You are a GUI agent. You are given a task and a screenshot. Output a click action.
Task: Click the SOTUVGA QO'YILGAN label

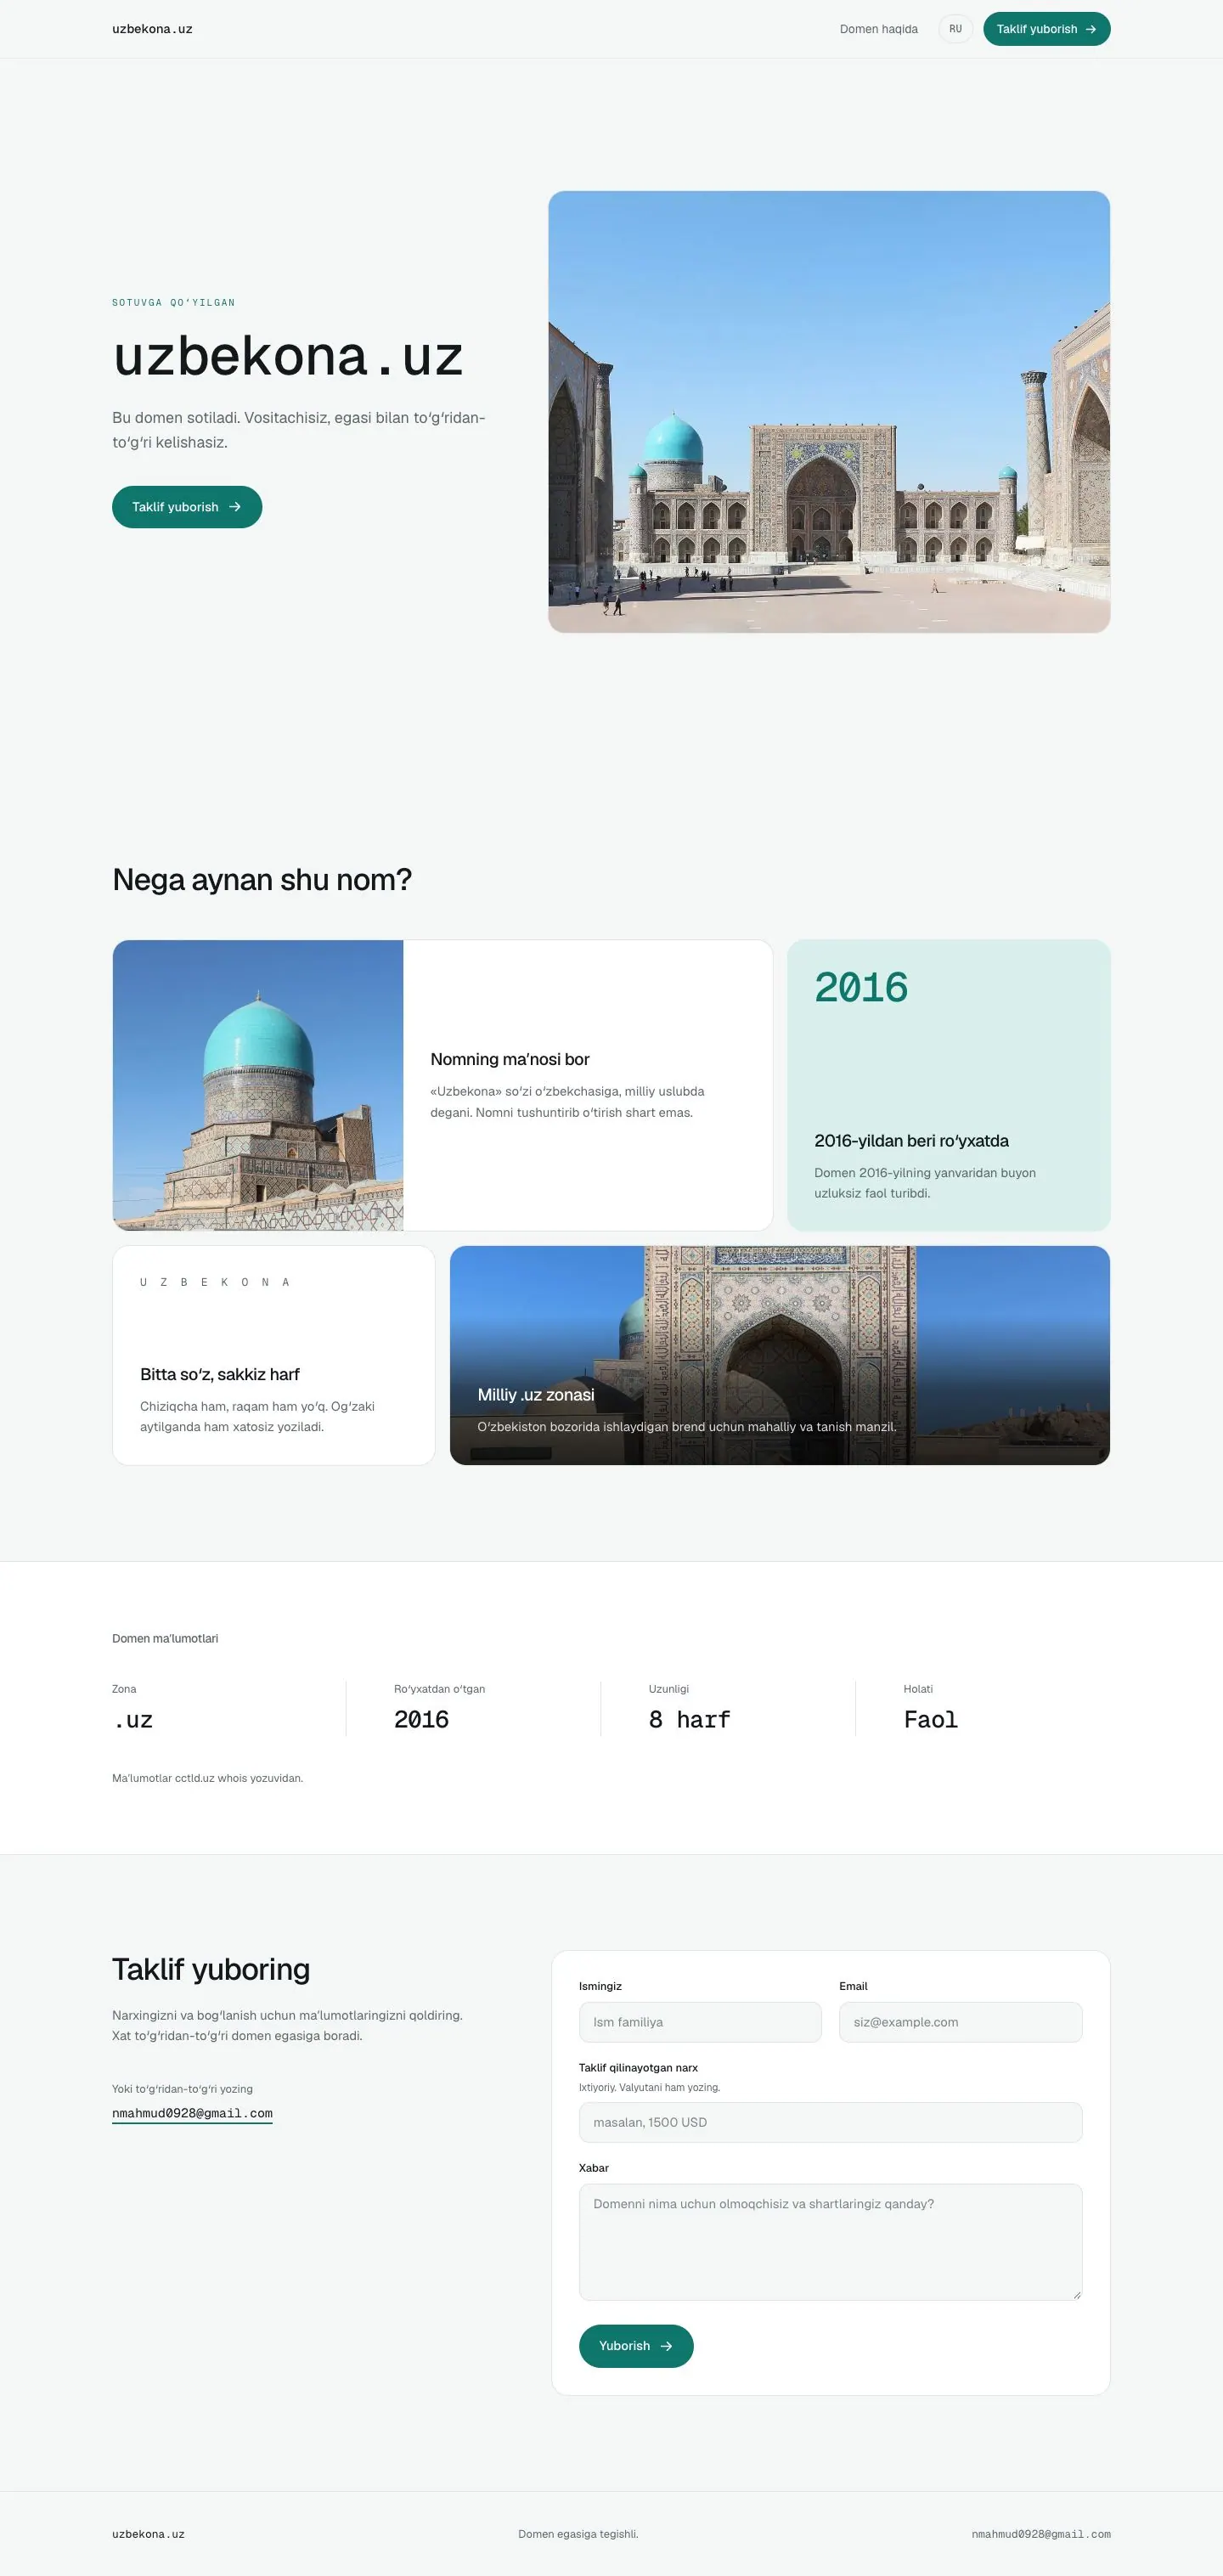pyautogui.click(x=174, y=302)
